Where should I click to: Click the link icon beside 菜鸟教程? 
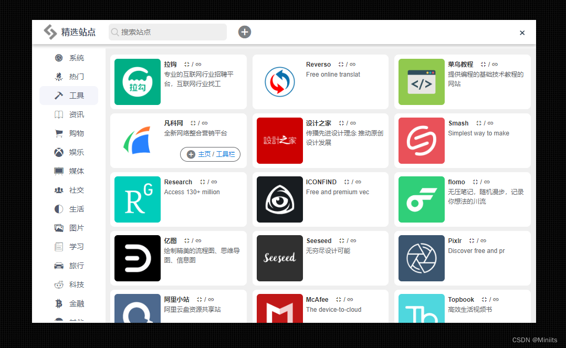(495, 64)
